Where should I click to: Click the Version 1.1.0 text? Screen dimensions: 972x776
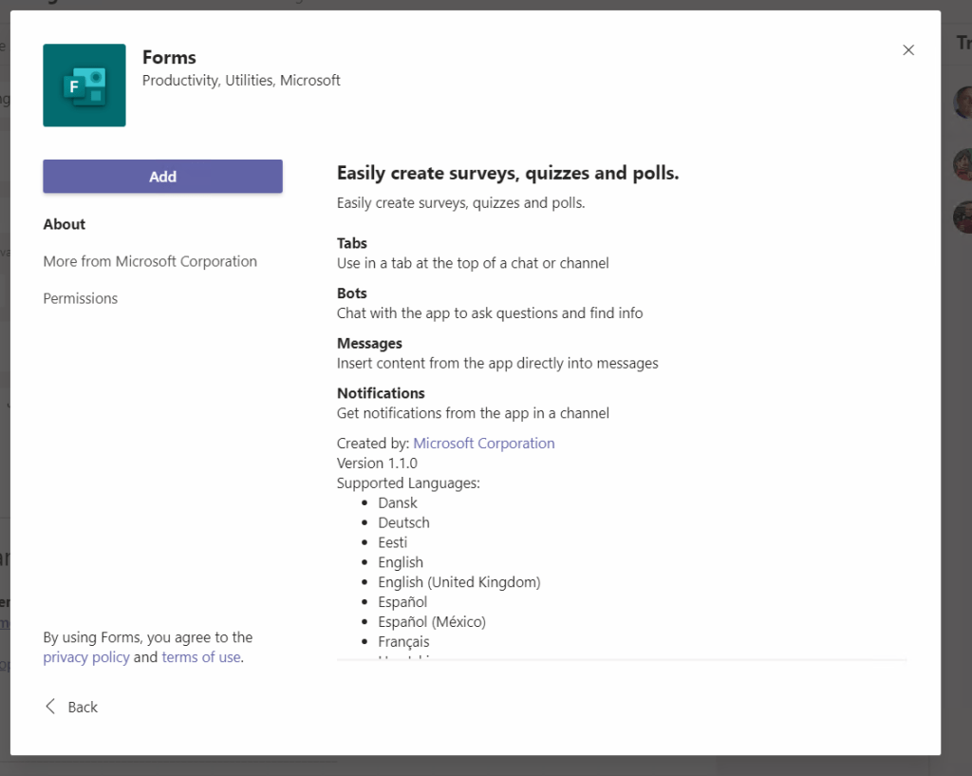click(x=377, y=464)
